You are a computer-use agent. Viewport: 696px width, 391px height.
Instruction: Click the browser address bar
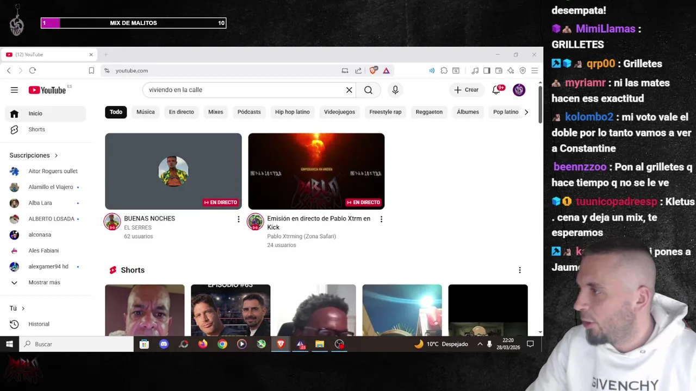pyautogui.click(x=223, y=71)
